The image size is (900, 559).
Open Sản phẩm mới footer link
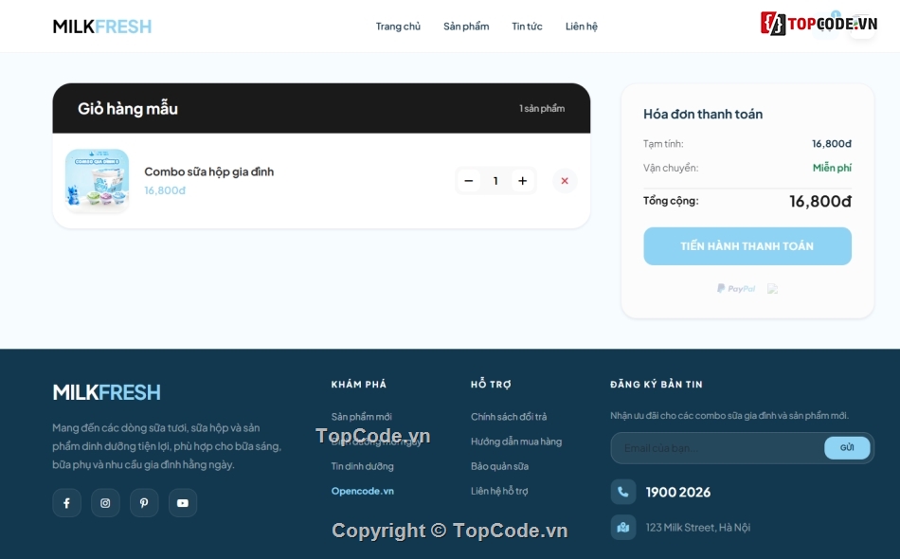pyautogui.click(x=362, y=417)
